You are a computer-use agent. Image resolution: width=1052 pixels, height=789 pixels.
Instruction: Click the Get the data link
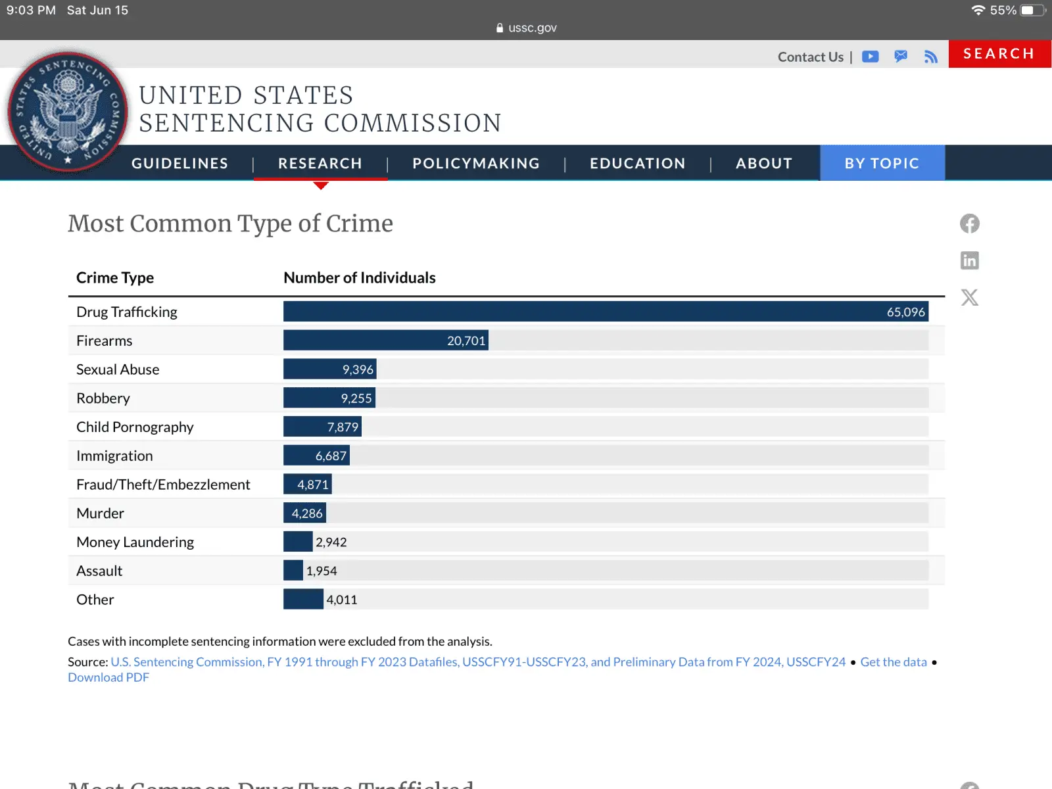pos(893,662)
